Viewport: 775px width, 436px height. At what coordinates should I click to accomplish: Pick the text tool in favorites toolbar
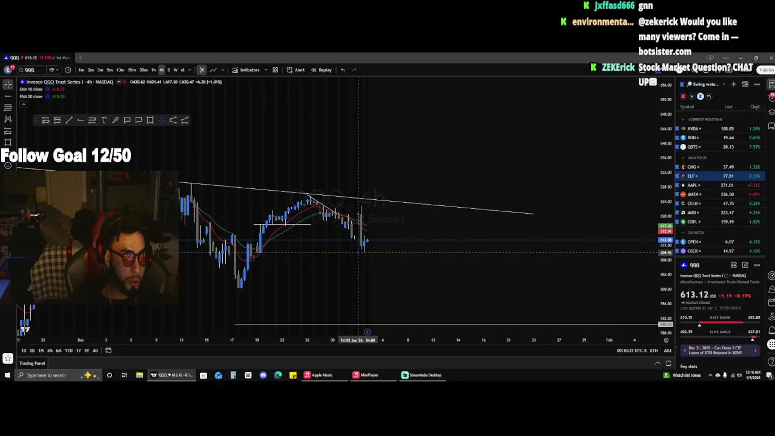[x=104, y=120]
